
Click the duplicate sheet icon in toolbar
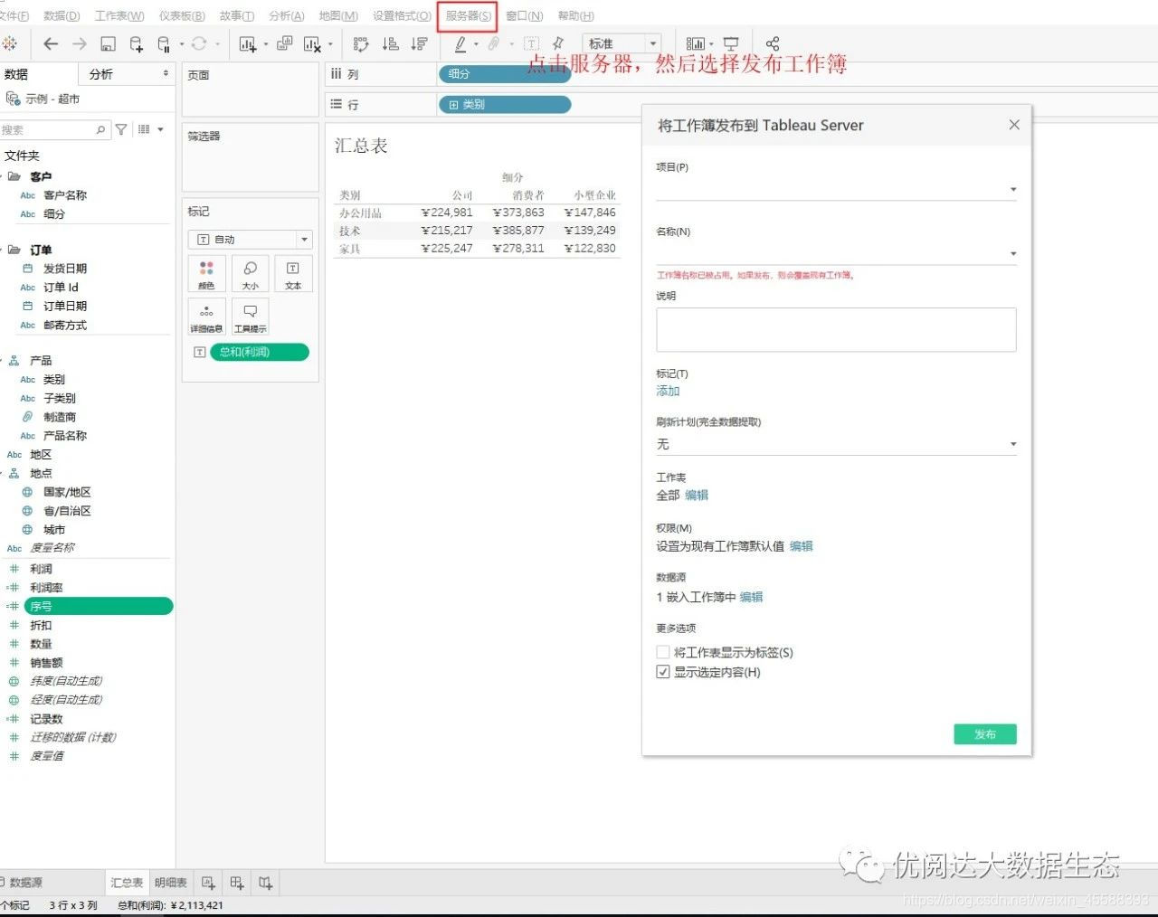pos(284,43)
